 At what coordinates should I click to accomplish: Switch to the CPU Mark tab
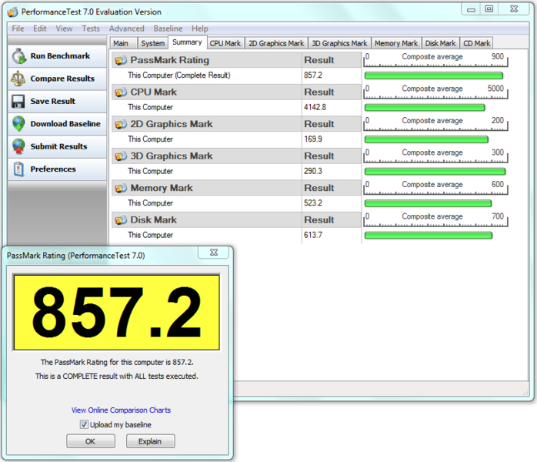pos(225,44)
